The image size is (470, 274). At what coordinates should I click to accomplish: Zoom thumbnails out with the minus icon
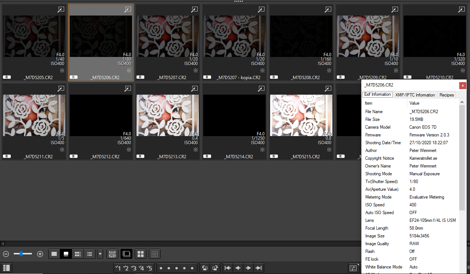(6, 254)
